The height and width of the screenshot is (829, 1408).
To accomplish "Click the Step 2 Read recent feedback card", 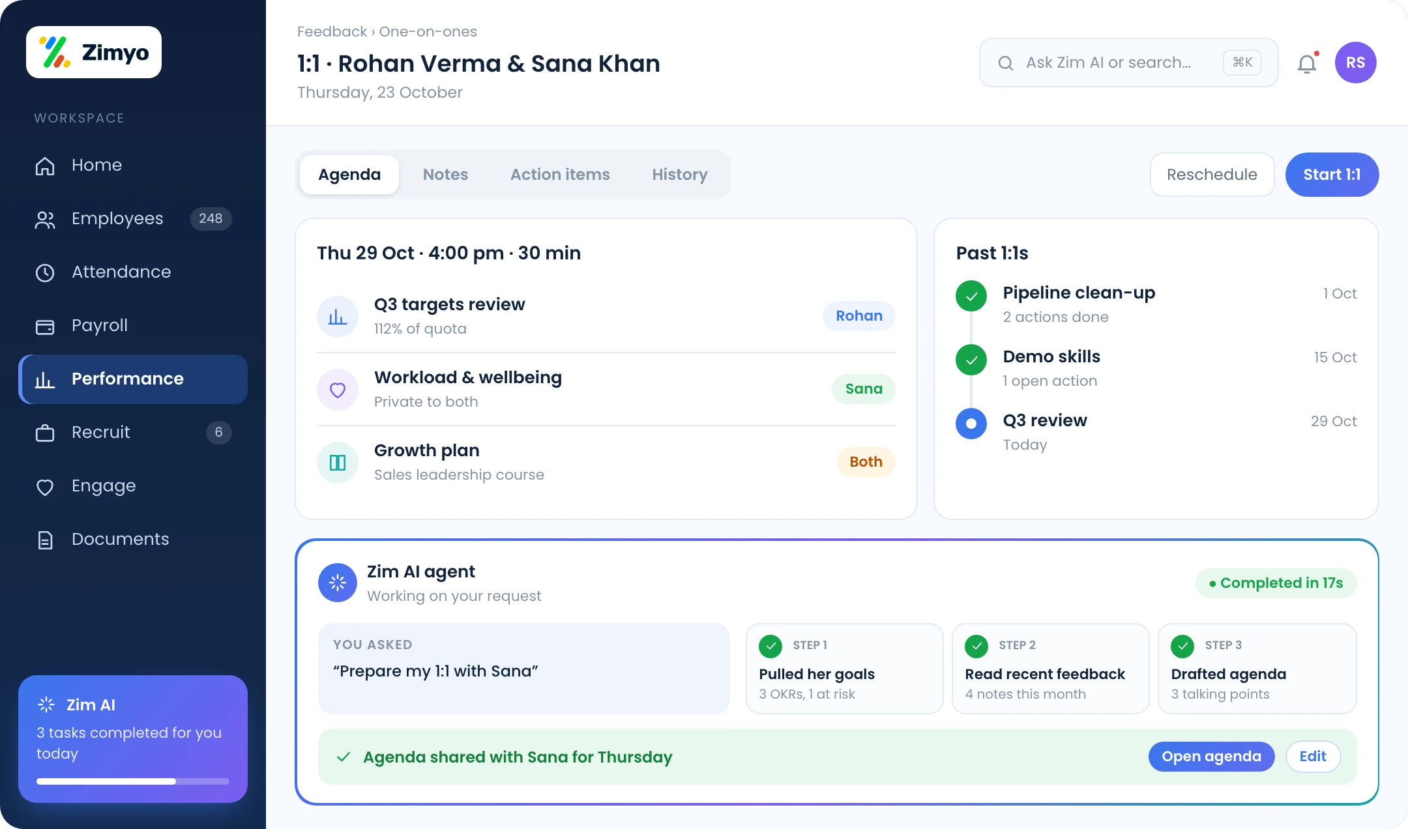I will pos(1050,669).
